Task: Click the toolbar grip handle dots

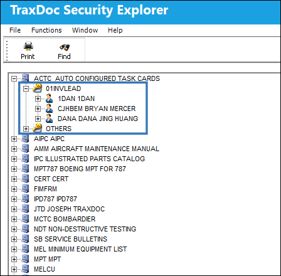Action: (x=7, y=51)
